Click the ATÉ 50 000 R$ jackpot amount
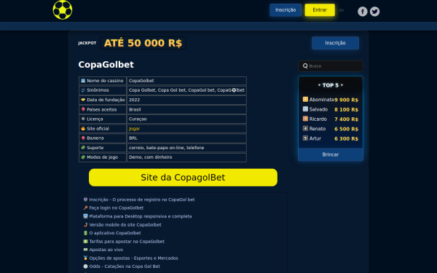Screen dimensions: 437x273 [x=143, y=43]
